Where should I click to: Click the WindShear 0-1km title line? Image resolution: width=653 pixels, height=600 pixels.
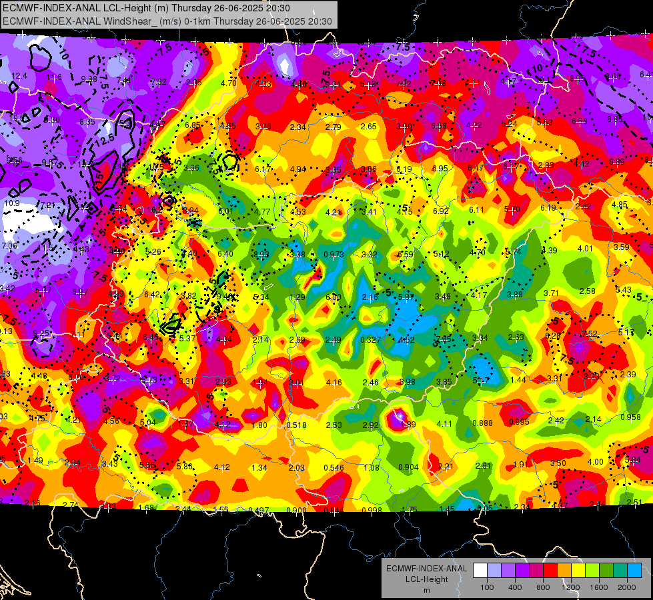tap(167, 21)
